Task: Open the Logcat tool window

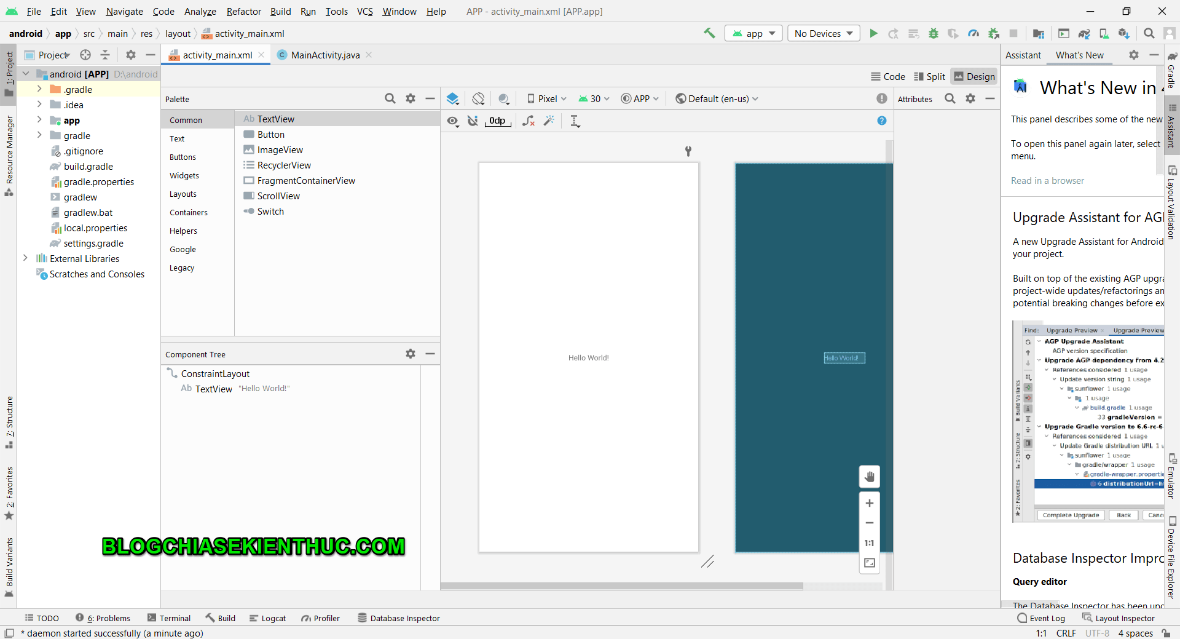Action: tap(267, 618)
